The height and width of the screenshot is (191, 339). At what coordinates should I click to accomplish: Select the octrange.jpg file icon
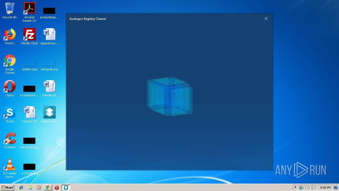click(x=29, y=169)
